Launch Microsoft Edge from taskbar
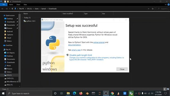 point(74,93)
